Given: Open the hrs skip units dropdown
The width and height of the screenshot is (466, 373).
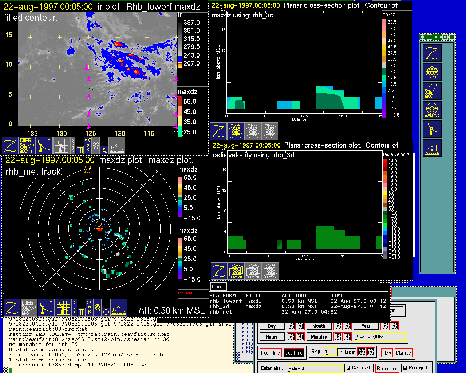Looking at the screenshot, I should click(x=347, y=352).
